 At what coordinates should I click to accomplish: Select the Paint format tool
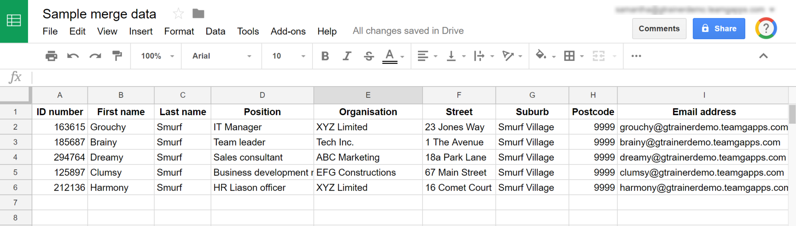pos(116,56)
